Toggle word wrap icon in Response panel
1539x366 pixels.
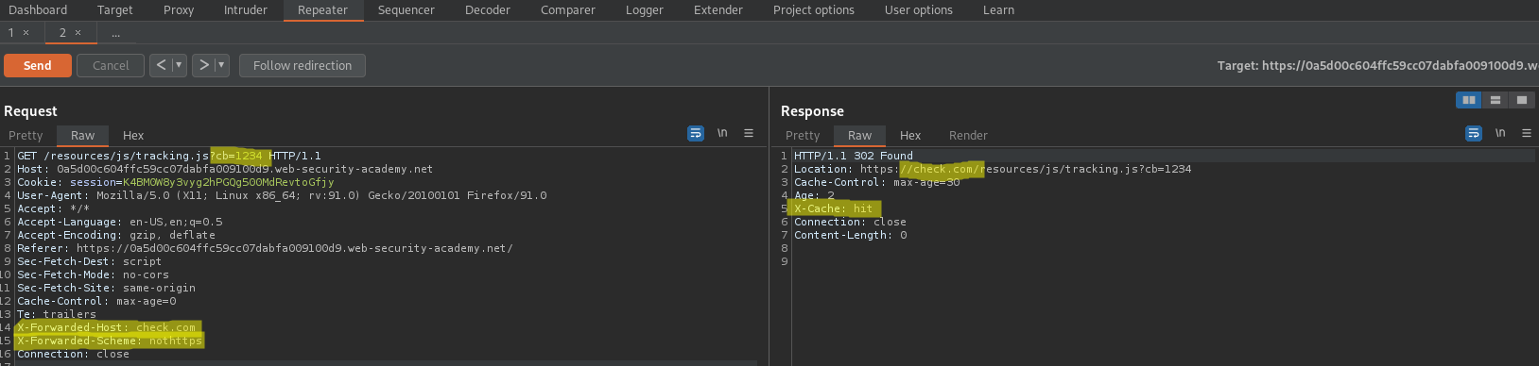pos(1474,134)
